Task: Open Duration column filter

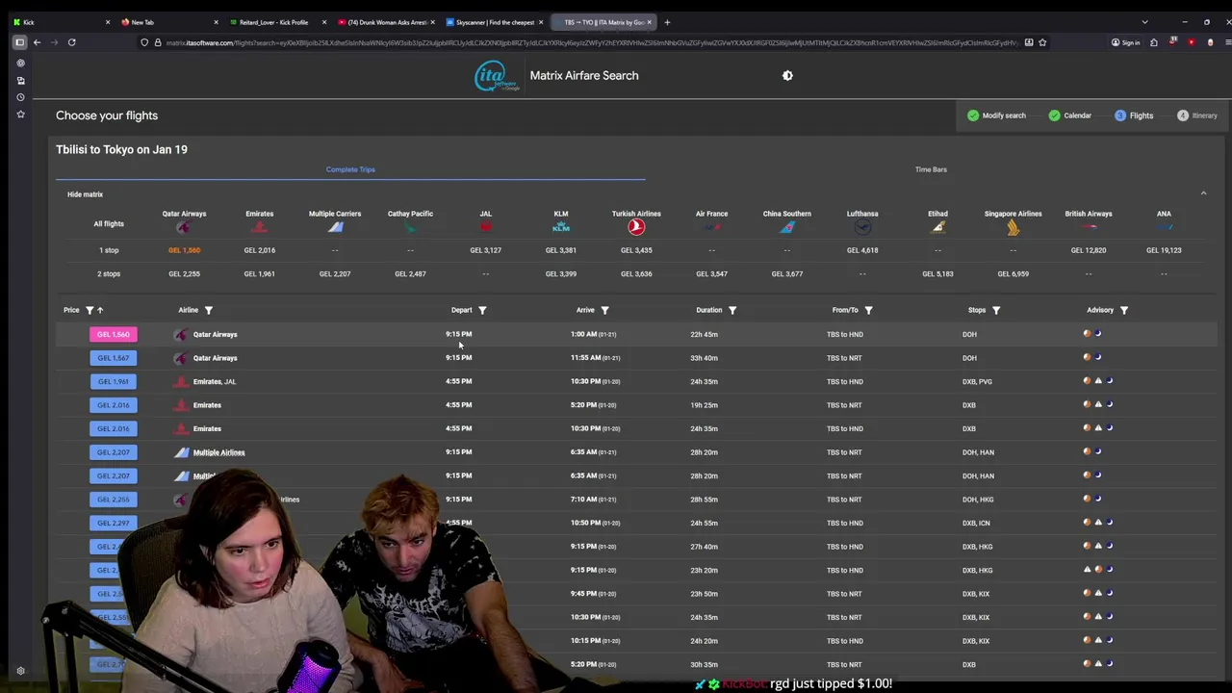Action: pos(732,310)
